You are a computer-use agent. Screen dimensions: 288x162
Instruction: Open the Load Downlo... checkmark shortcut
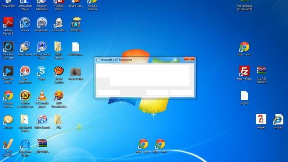(8, 144)
